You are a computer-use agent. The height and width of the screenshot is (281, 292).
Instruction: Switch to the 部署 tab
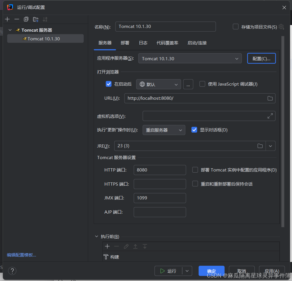point(125,43)
